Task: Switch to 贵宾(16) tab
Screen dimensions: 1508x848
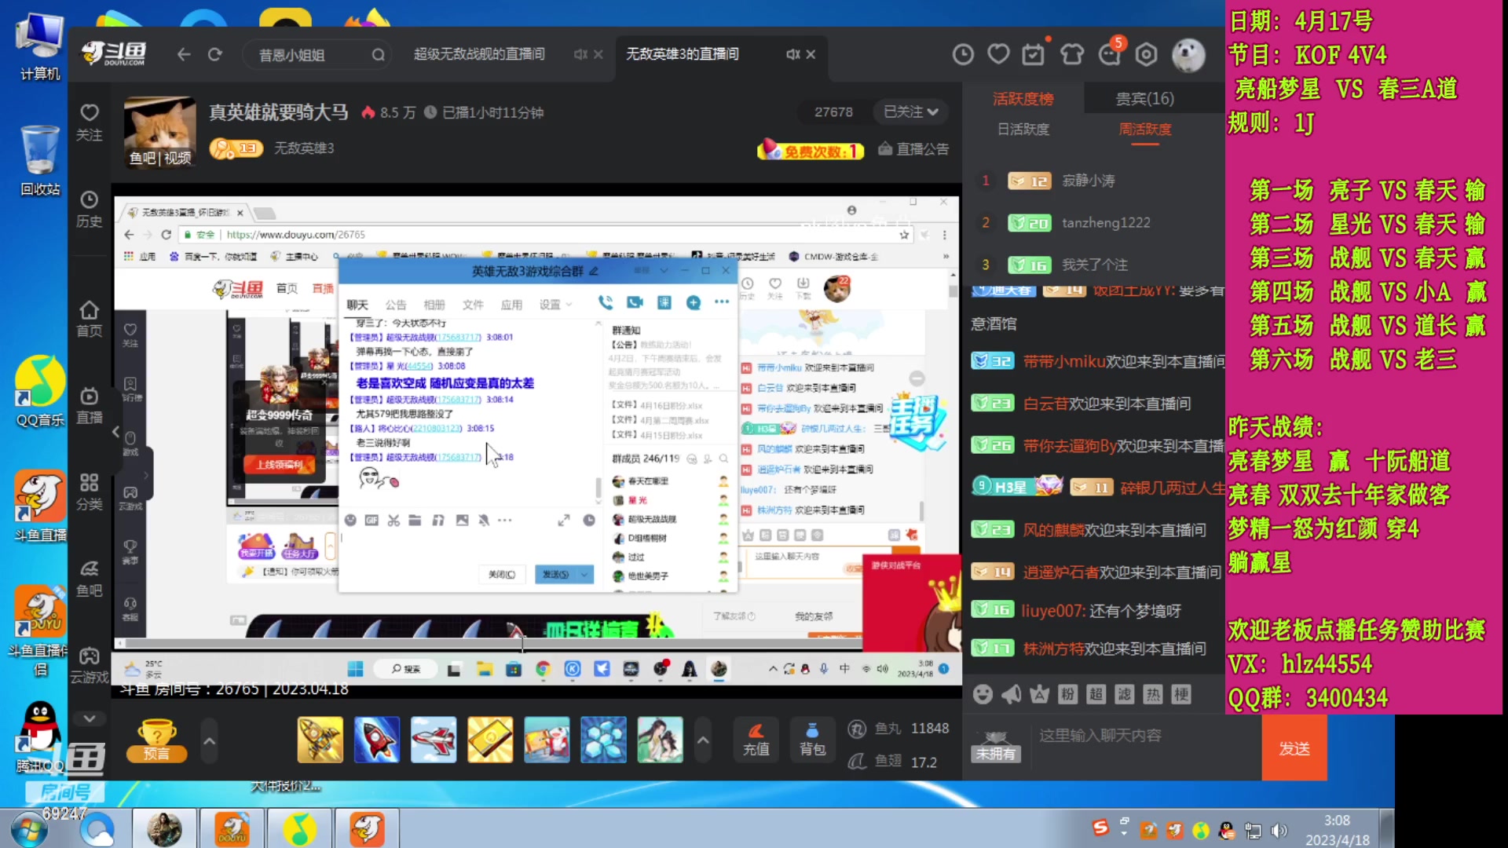Action: (1144, 99)
